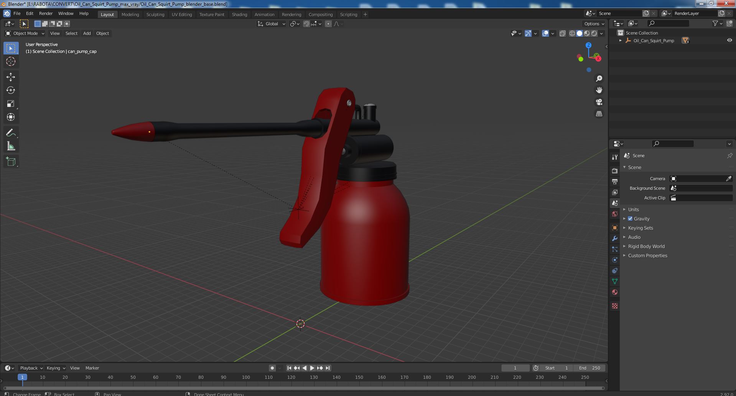Open the Object properties tab

615,228
